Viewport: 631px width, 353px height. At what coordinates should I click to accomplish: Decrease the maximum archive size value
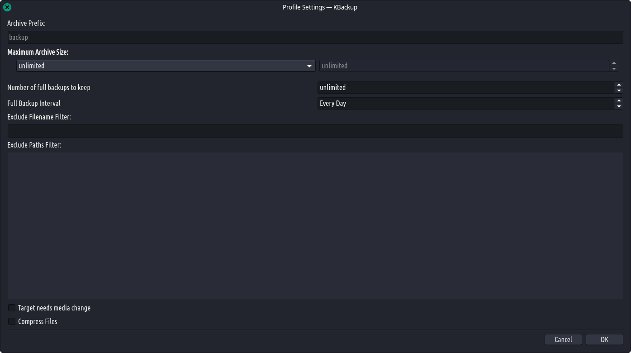pos(614,69)
